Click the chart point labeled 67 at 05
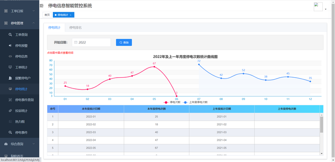The image size is (335, 162). coord(154,67)
